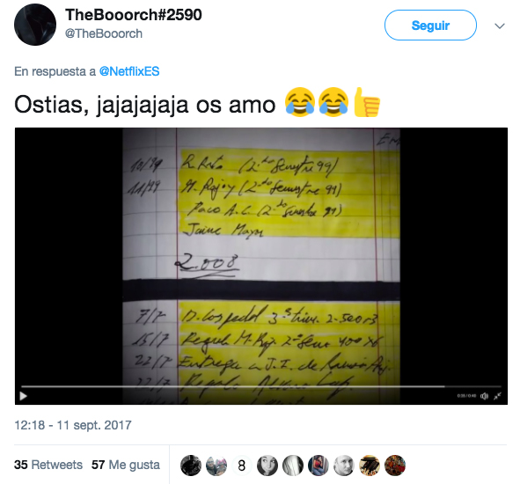This screenshot has width=520, height=484.
Task: Follow the account with the Seguir button
Action: (x=430, y=26)
